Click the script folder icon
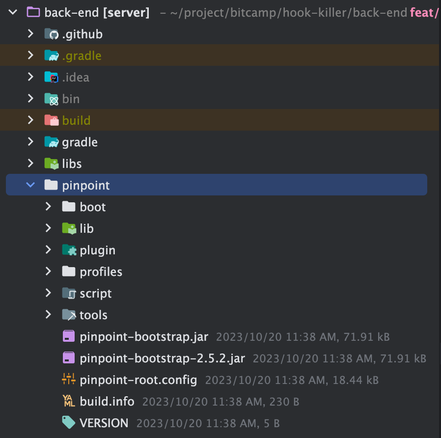441x438 pixels. pos(69,293)
